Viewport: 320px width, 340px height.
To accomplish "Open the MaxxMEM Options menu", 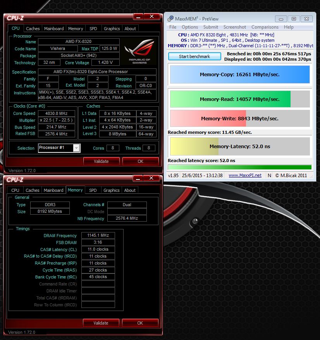I will click(x=190, y=27).
